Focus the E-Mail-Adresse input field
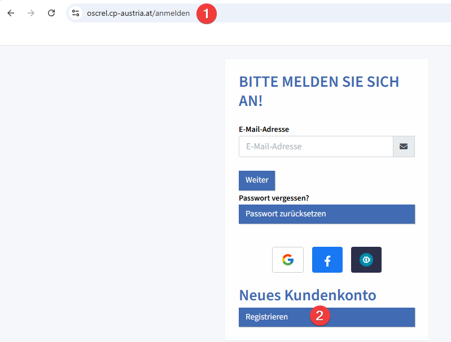 tap(316, 146)
